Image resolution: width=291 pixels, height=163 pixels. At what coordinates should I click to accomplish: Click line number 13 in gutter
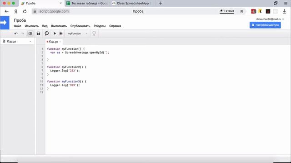coord(41,92)
